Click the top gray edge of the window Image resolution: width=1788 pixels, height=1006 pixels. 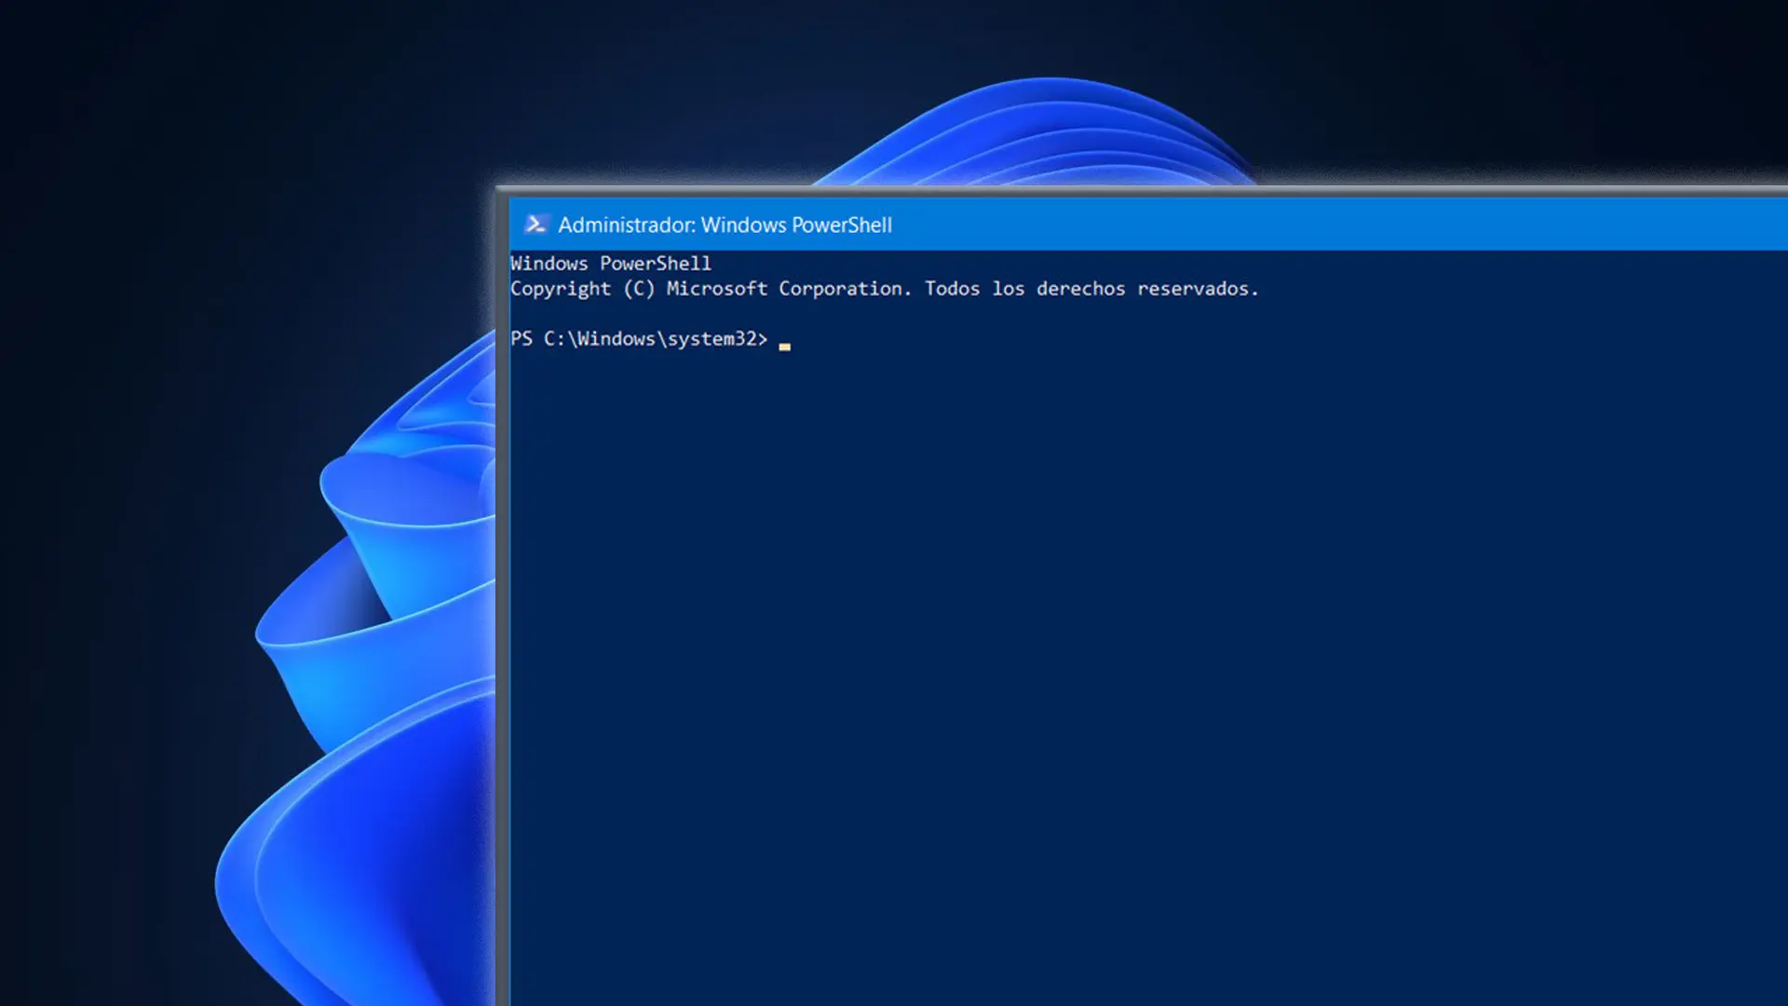1117,190
